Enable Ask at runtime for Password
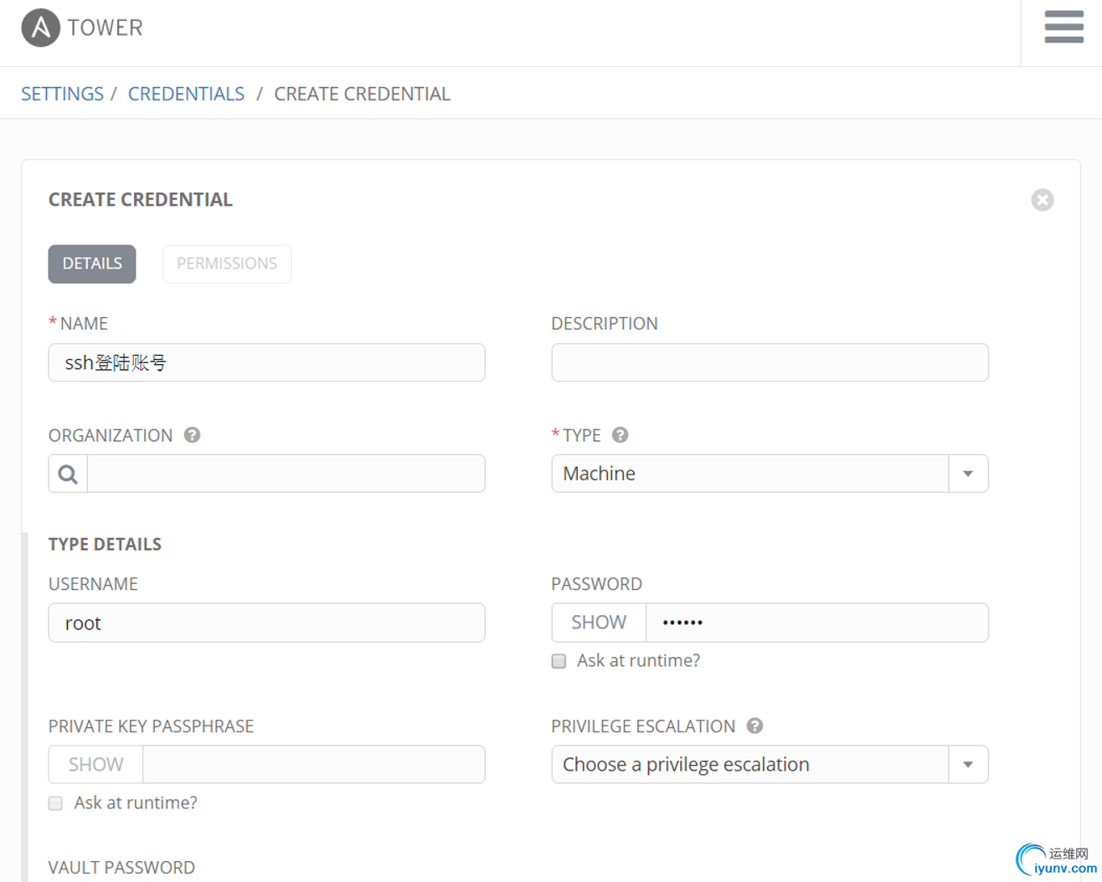Screen dimensions: 1102x882 coord(559,661)
